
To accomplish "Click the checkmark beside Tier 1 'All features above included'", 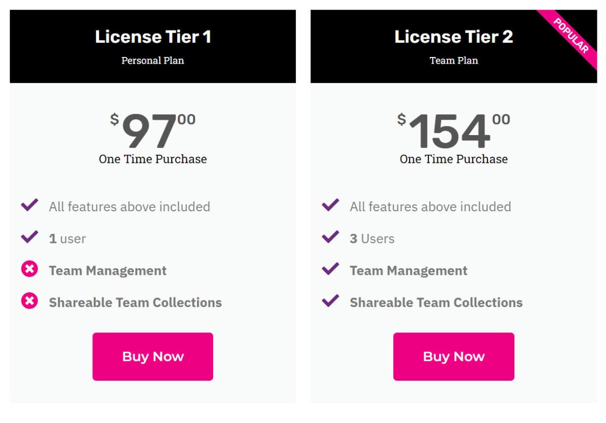I will 29,204.
